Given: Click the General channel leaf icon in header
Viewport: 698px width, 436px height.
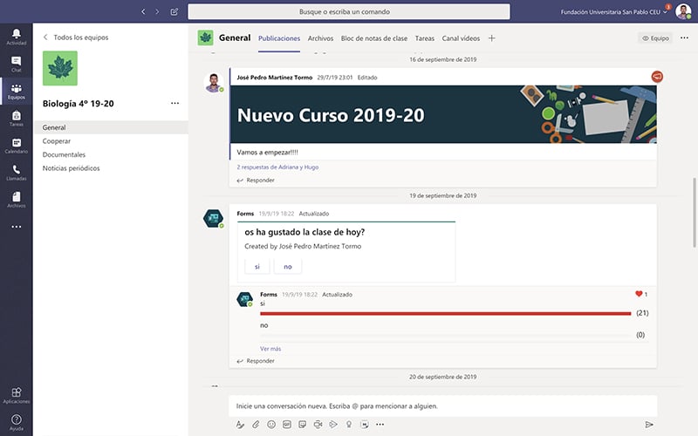Looking at the screenshot, I should click(205, 37).
